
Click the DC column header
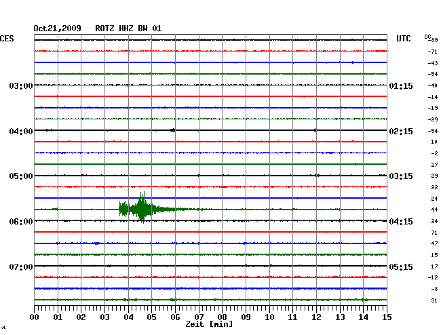[427, 37]
